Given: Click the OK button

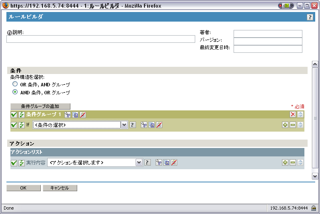Looking at the screenshot, I should click(x=24, y=188).
